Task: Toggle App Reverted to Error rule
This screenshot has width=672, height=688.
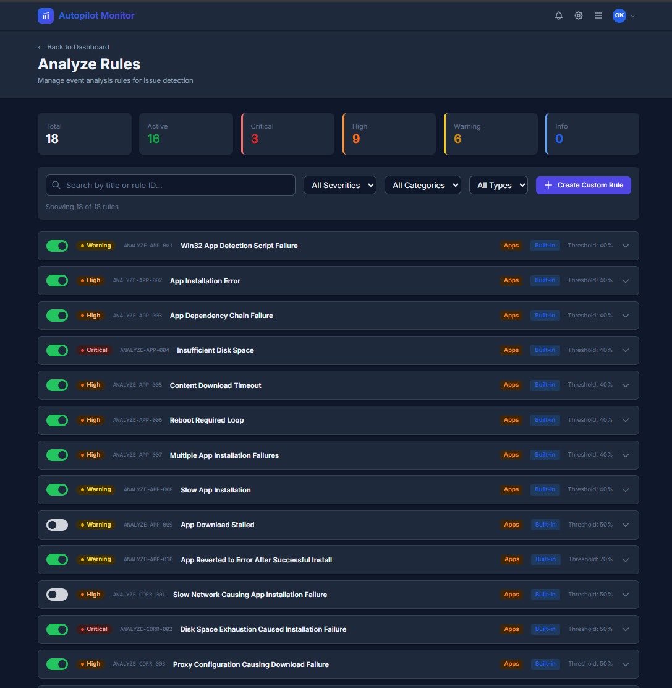Action: tap(57, 559)
